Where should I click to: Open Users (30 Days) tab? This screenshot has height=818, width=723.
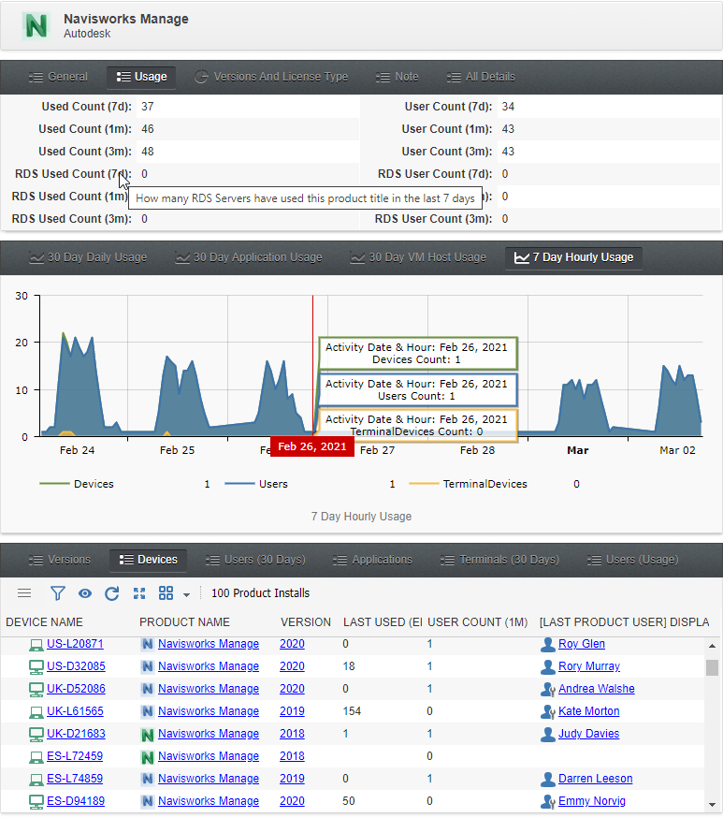(x=255, y=560)
